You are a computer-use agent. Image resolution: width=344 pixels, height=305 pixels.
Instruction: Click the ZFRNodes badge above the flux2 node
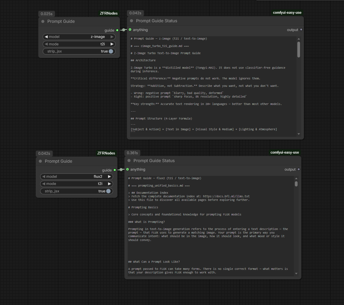point(106,153)
